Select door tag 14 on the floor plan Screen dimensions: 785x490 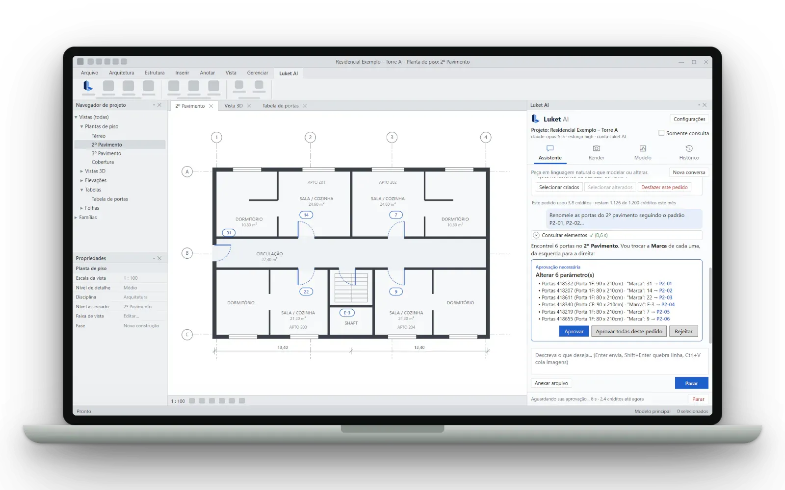coord(306,215)
